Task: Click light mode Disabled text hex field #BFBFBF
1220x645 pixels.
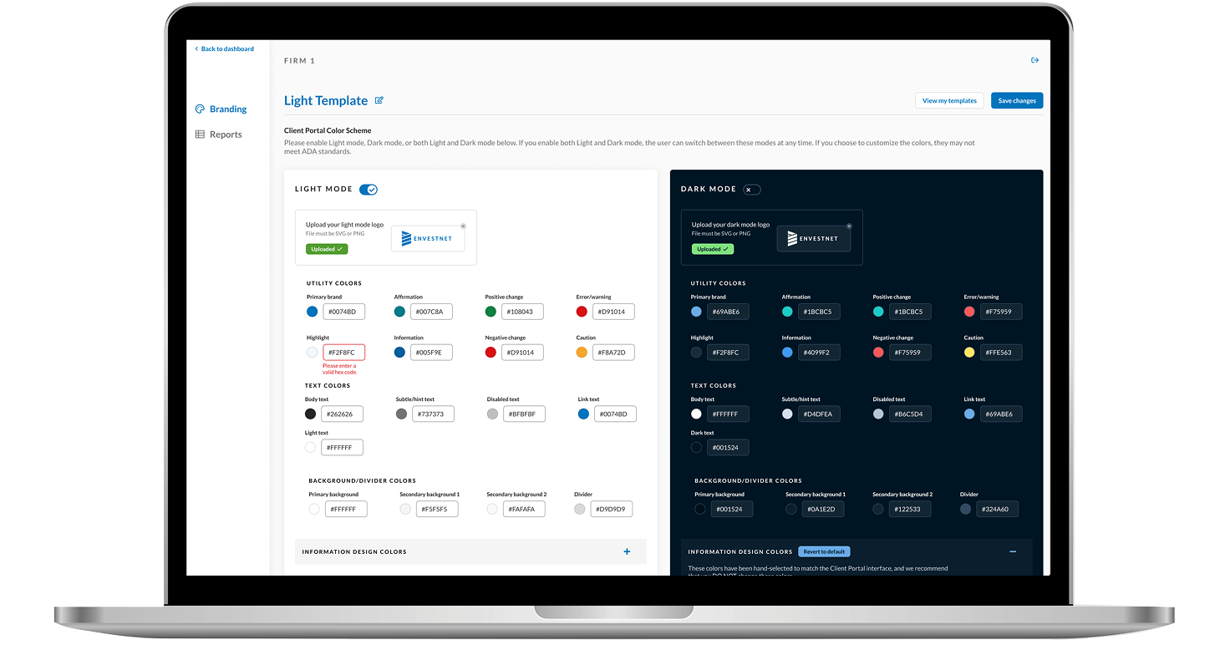Action: coord(525,414)
